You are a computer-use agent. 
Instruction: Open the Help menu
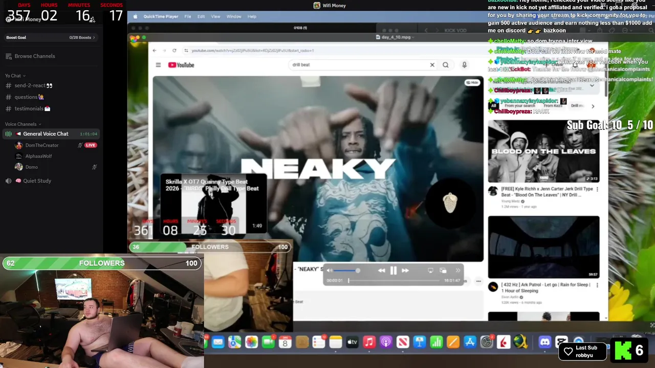252,16
